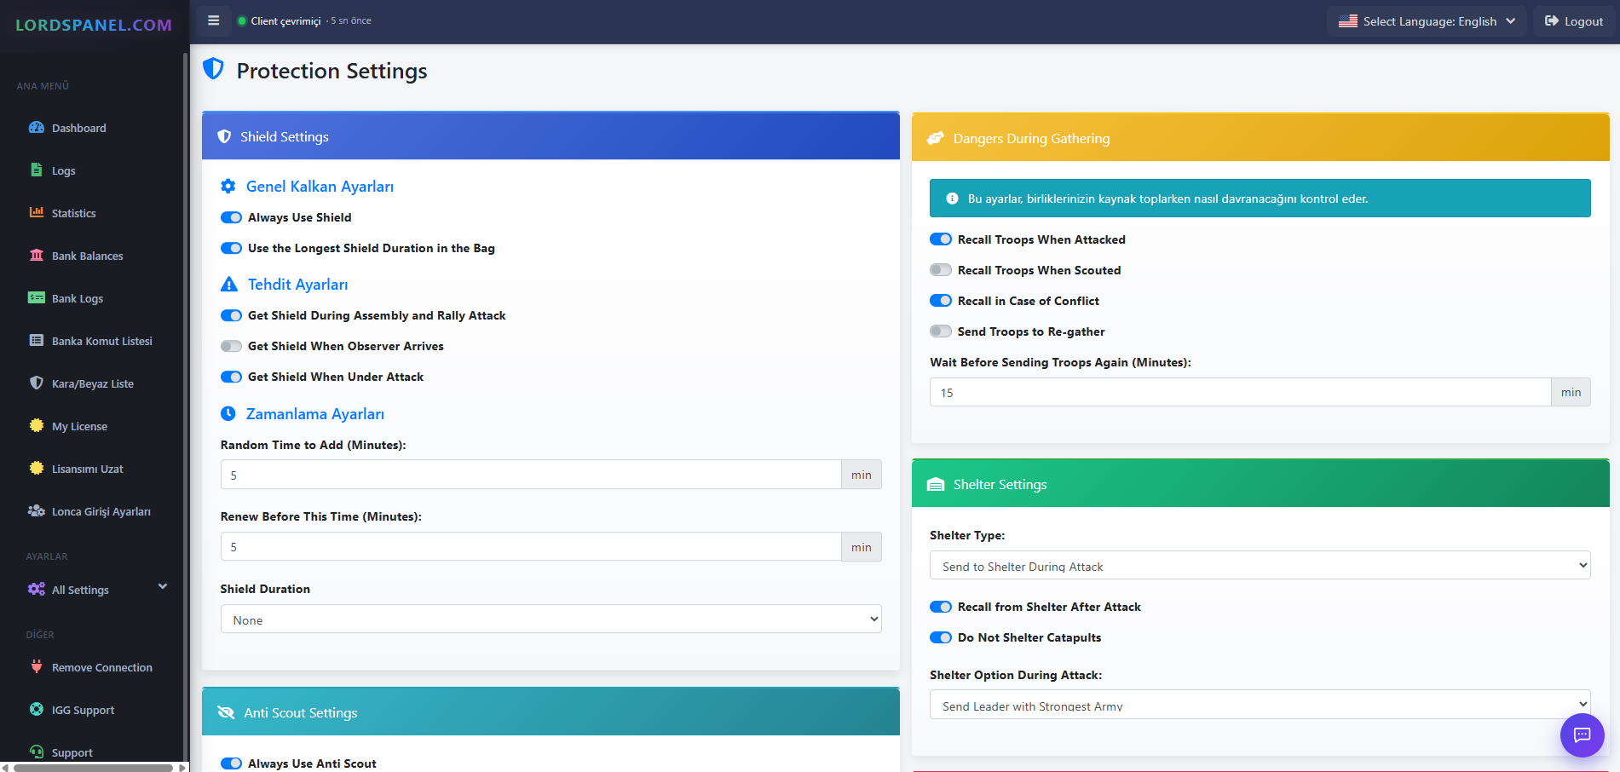1620x772 pixels.
Task: Click the Renew Before This Time input
Action: 531,546
